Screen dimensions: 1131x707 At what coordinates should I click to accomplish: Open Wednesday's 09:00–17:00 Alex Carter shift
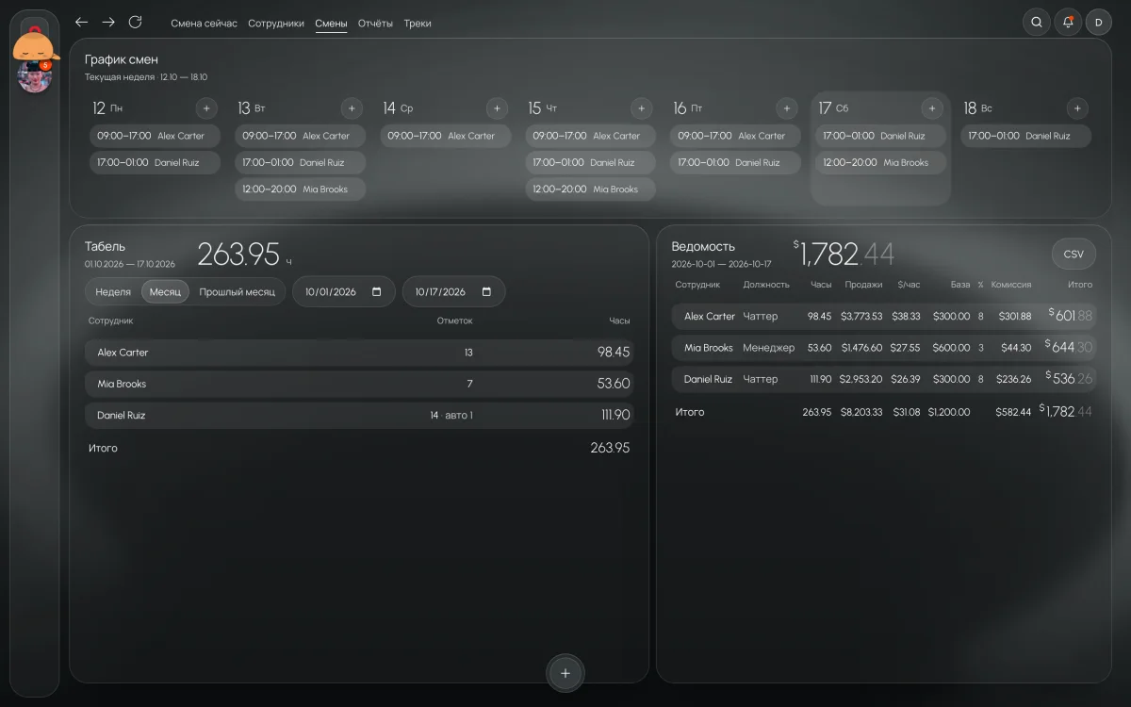pos(445,136)
